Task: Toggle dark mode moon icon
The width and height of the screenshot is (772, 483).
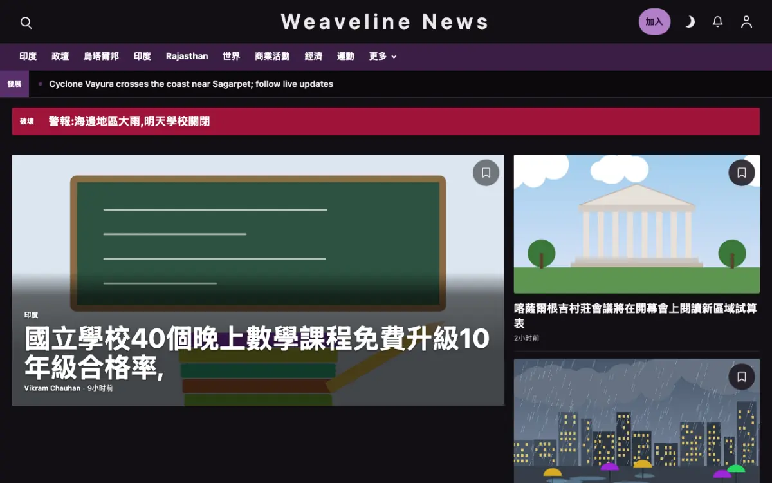Action: pos(690,22)
